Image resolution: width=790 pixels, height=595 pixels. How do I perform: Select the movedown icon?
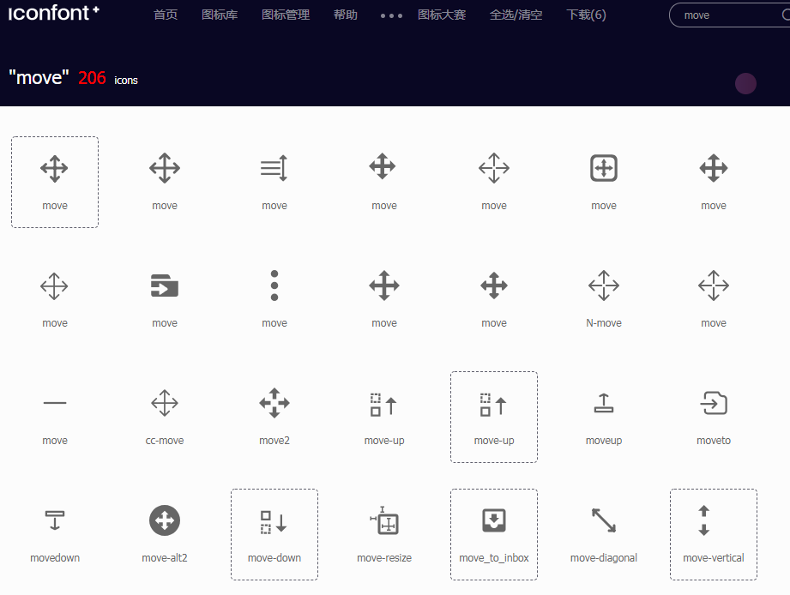pos(55,520)
